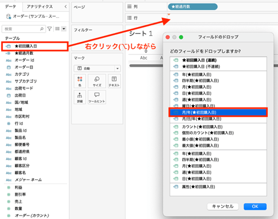Click the Abc icon beside メジャー ネーム
The width and height of the screenshot is (278, 219).
[9, 180]
